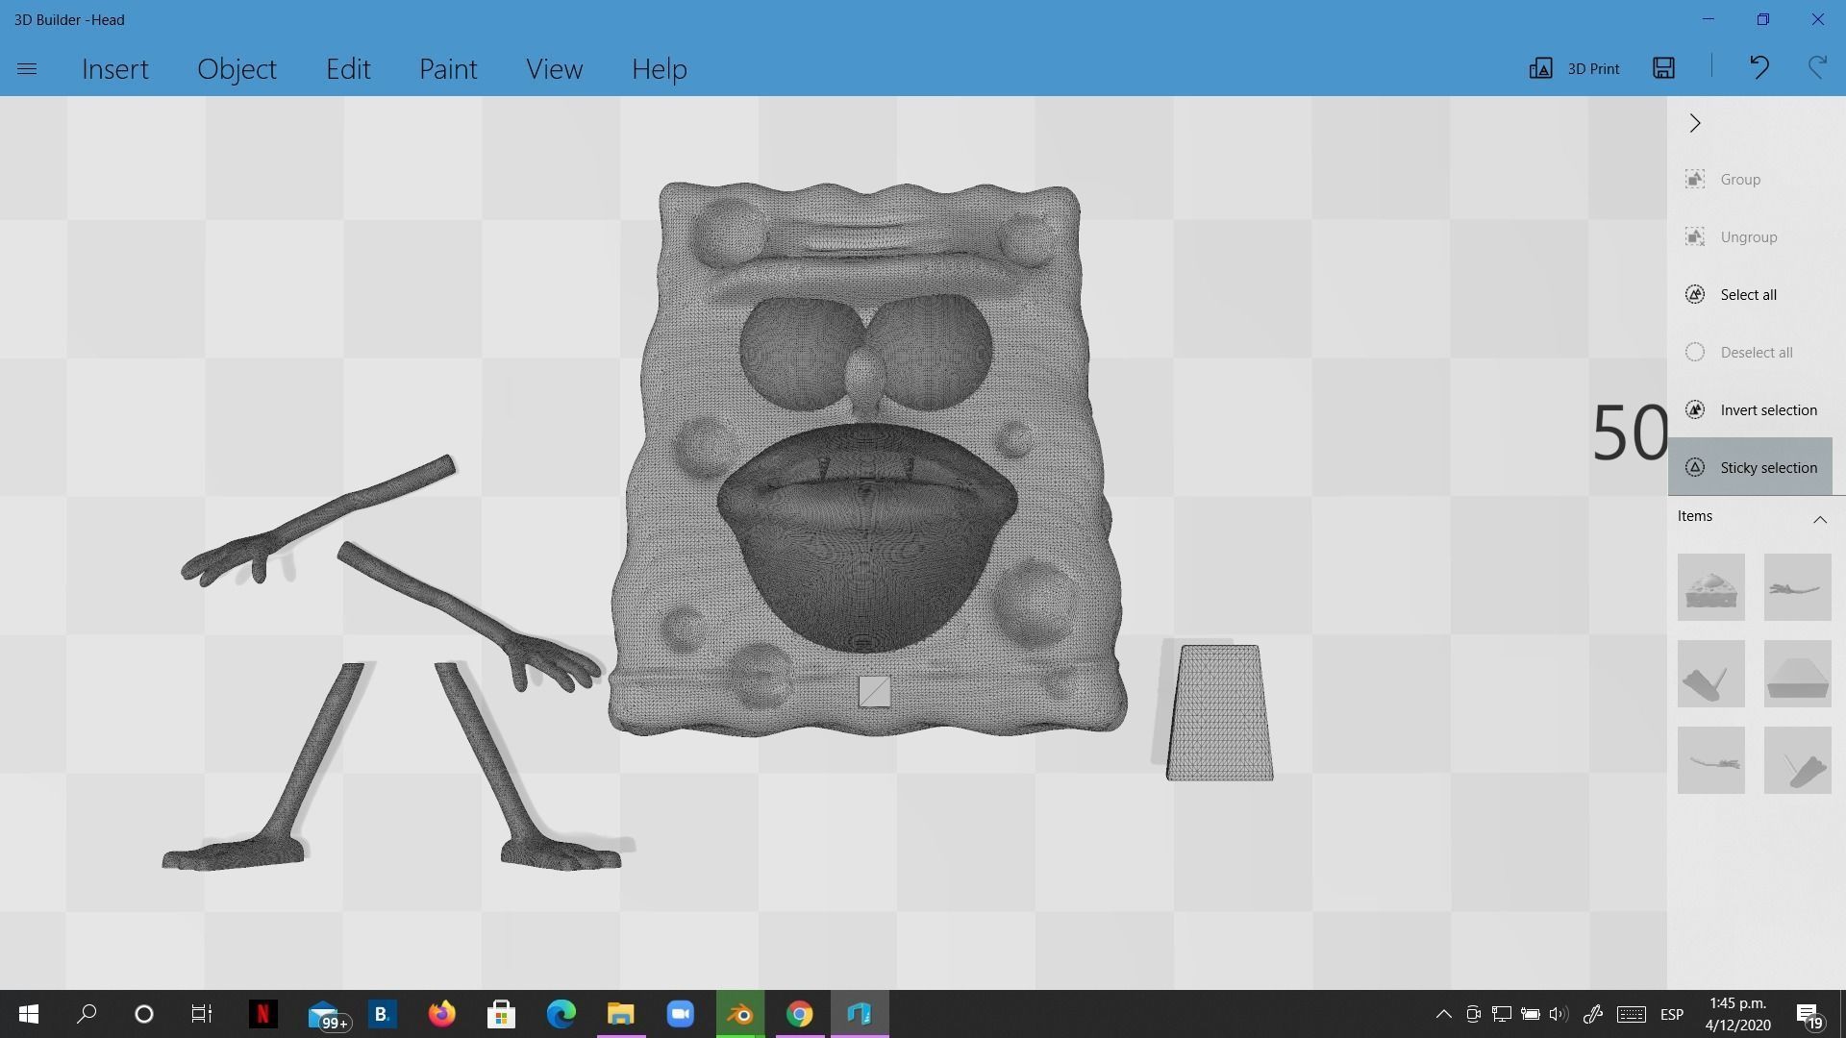Collapse the Items section chevron
This screenshot has width=1846, height=1038.
pyautogui.click(x=1820, y=519)
